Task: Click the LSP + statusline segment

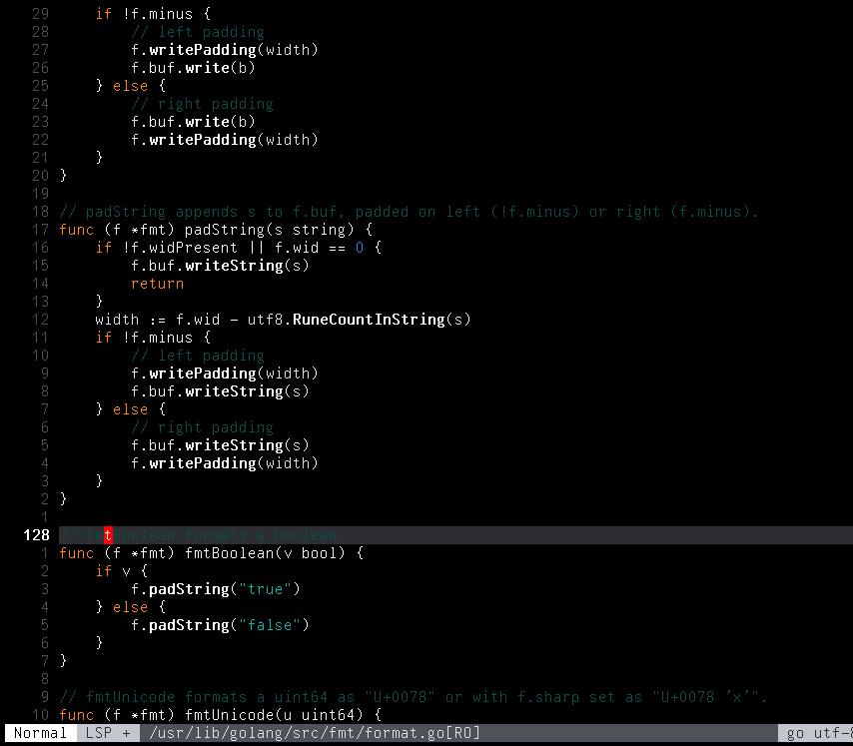Action: pos(108,733)
